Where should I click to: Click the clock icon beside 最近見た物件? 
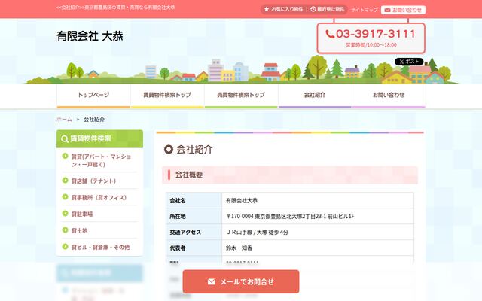[x=313, y=9]
